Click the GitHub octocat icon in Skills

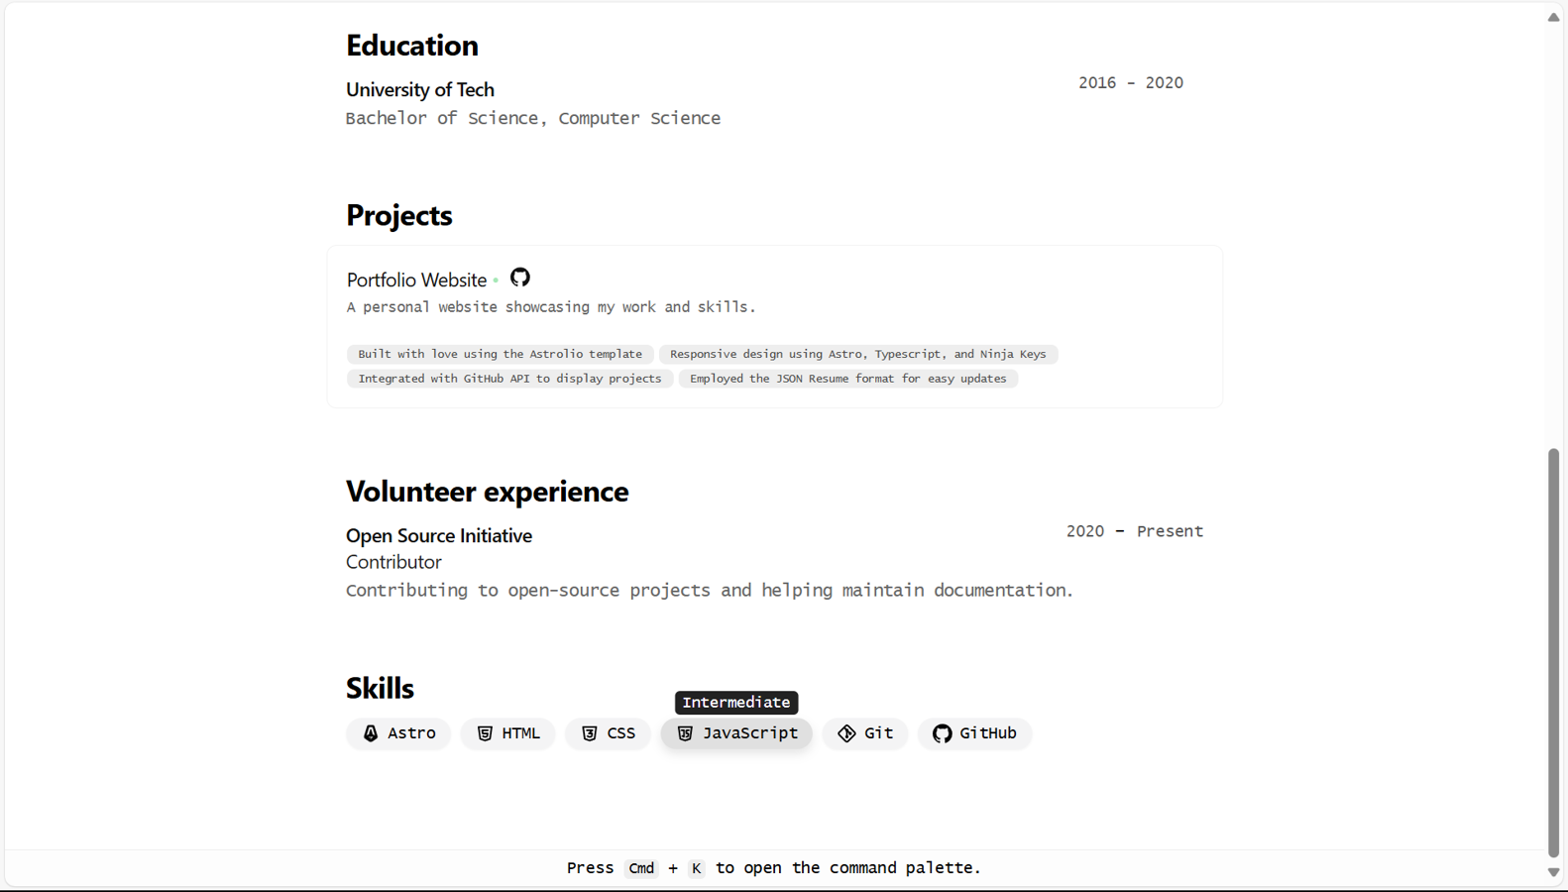coord(942,733)
